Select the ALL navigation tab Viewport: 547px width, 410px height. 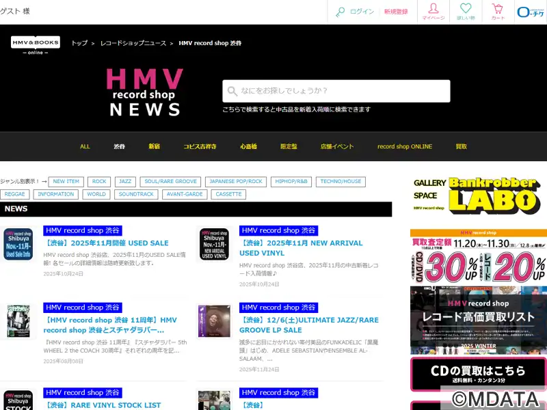click(85, 146)
